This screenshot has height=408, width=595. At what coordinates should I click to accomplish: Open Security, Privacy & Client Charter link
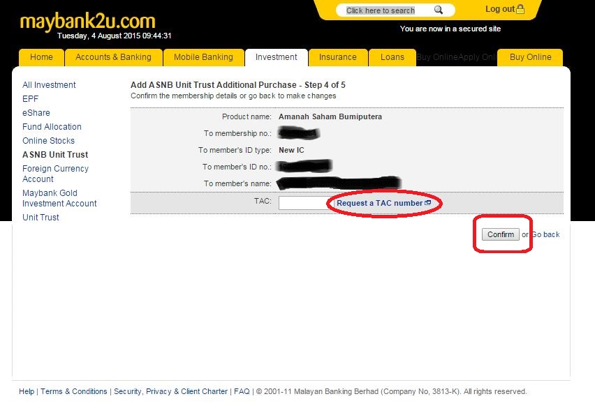coord(171,391)
